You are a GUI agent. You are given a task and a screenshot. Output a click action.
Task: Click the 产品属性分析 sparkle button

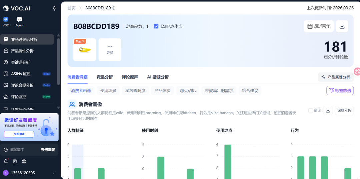pyautogui.click(x=336, y=77)
